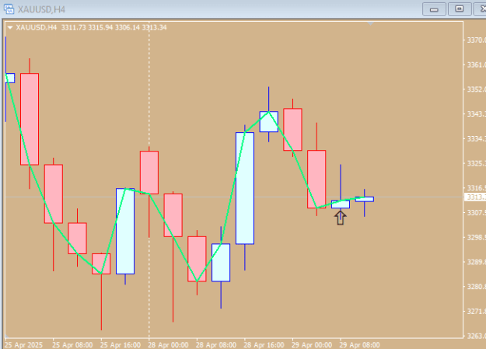Screen dimensions: 486x349
Task: Click the 28 Apr 00:00 time label
Action: point(168,345)
